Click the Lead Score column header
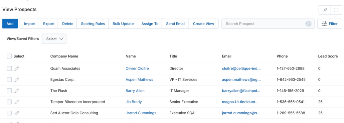 [x=328, y=56]
